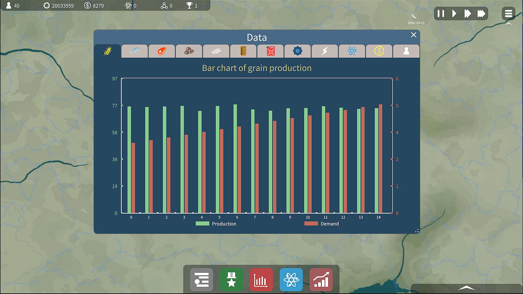Play at normal speed
Viewport: 523px width, 294px height.
pos(454,14)
